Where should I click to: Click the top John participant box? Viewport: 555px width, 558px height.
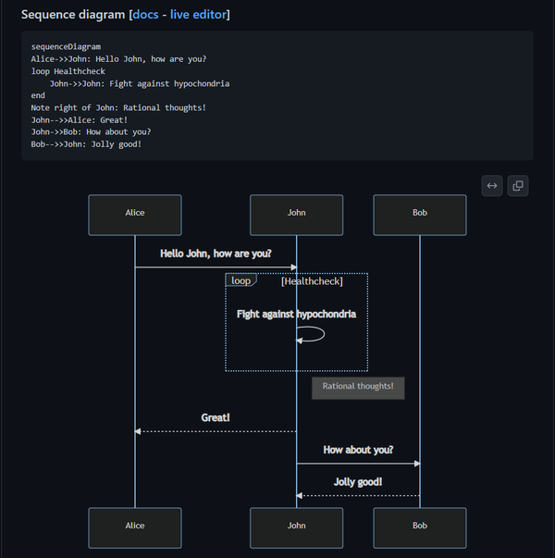coord(296,214)
